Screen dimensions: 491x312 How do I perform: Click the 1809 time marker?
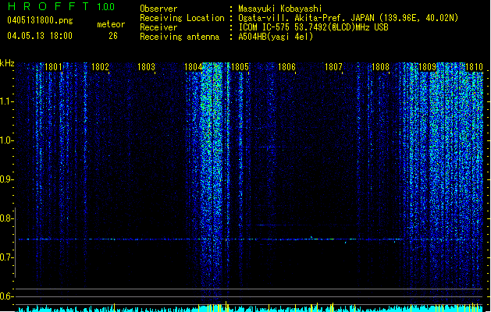(427, 66)
